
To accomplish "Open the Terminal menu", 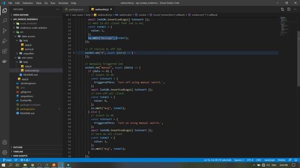I will (x=63, y=3).
